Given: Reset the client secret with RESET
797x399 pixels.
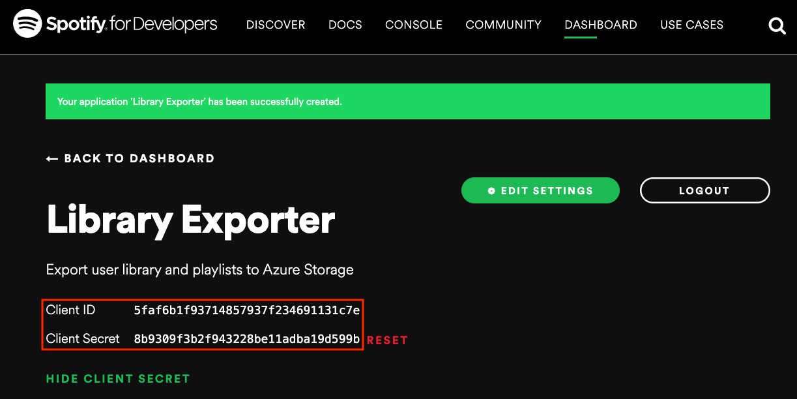Looking at the screenshot, I should click(x=387, y=340).
